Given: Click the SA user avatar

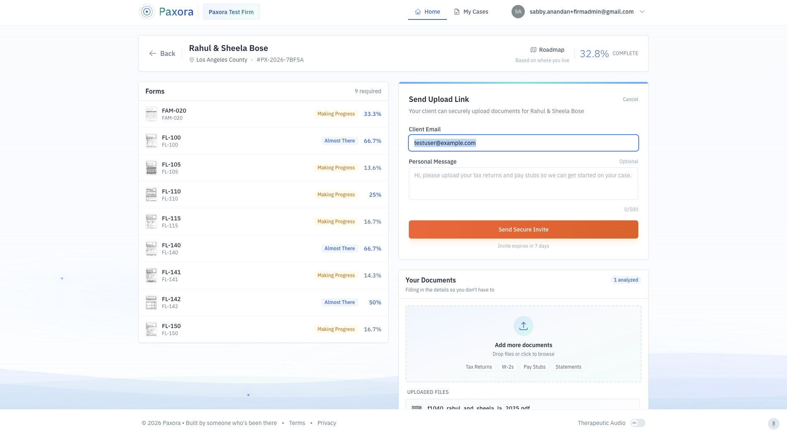Looking at the screenshot, I should pos(518,12).
